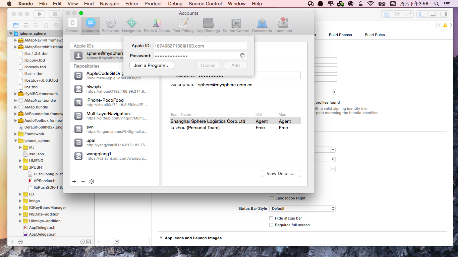
Task: Open Locations preferences icon
Action: [283, 25]
